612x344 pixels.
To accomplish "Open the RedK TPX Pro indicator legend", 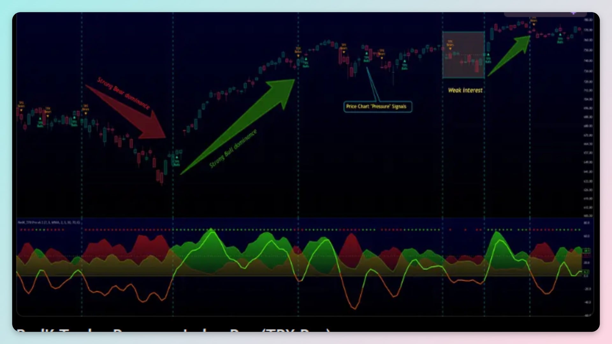I will [x=49, y=222].
